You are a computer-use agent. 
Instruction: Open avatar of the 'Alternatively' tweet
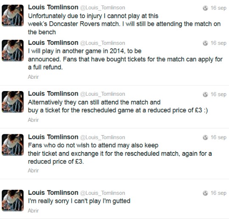(x=13, y=102)
